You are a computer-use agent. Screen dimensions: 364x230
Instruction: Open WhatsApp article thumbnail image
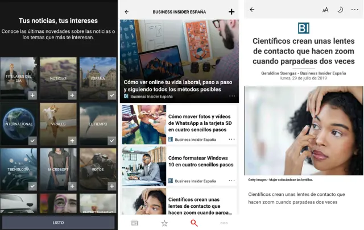[144, 124]
